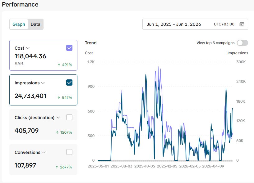The height and width of the screenshot is (183, 254).
Task: Expand the Impressions metric dropdown chevron
Action: pyautogui.click(x=43, y=83)
